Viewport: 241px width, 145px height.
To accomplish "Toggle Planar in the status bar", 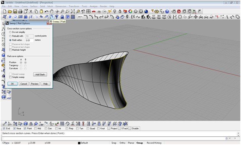I will pyautogui.click(x=131, y=143).
